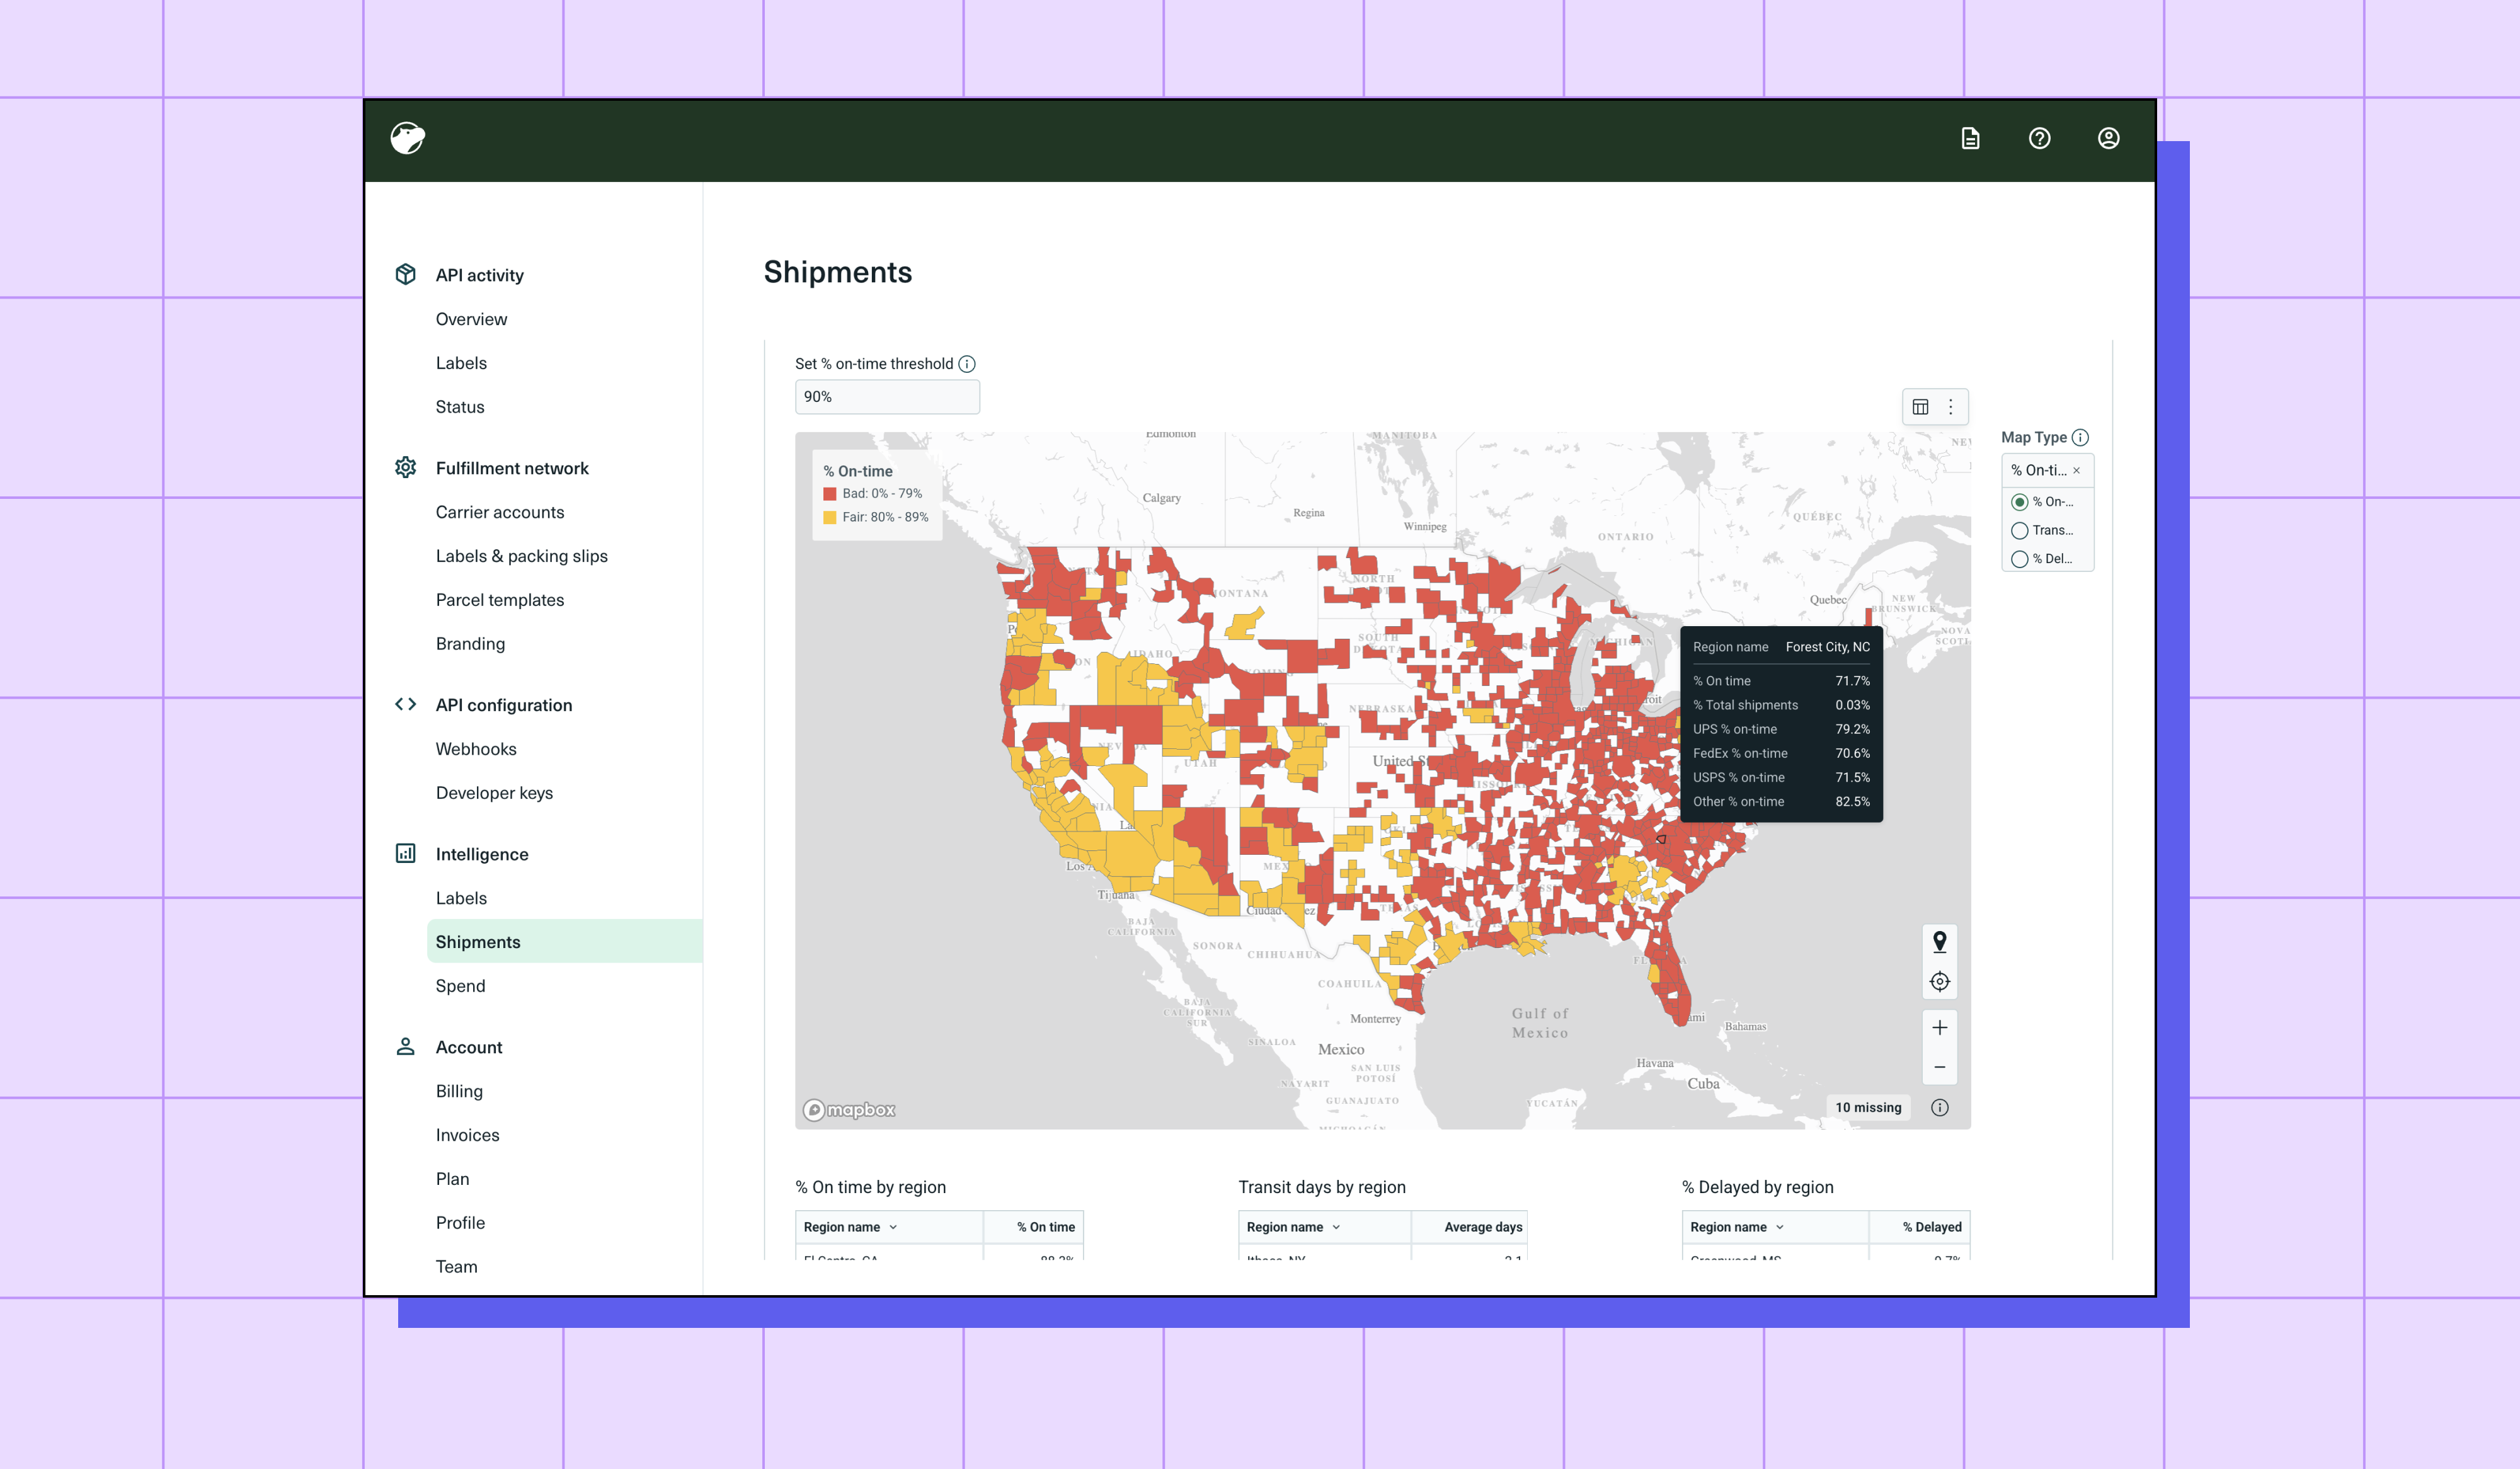The image size is (2520, 1469).
Task: Click the on-time threshold 90% input field
Action: coord(886,397)
